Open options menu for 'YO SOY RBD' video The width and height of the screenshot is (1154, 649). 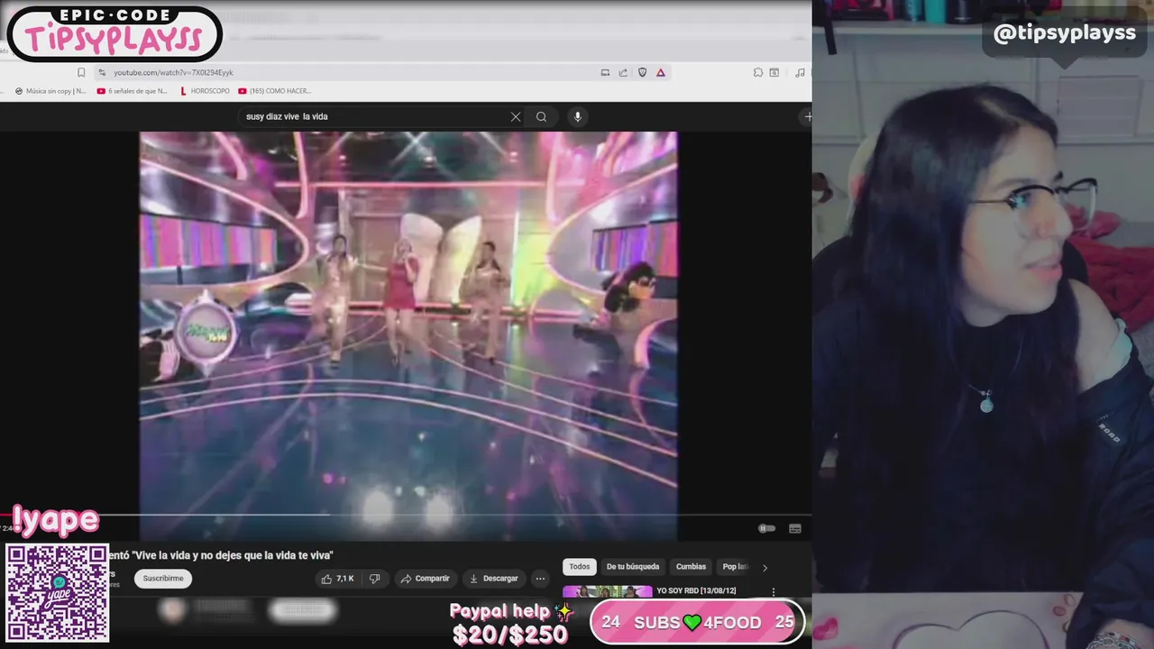(773, 592)
